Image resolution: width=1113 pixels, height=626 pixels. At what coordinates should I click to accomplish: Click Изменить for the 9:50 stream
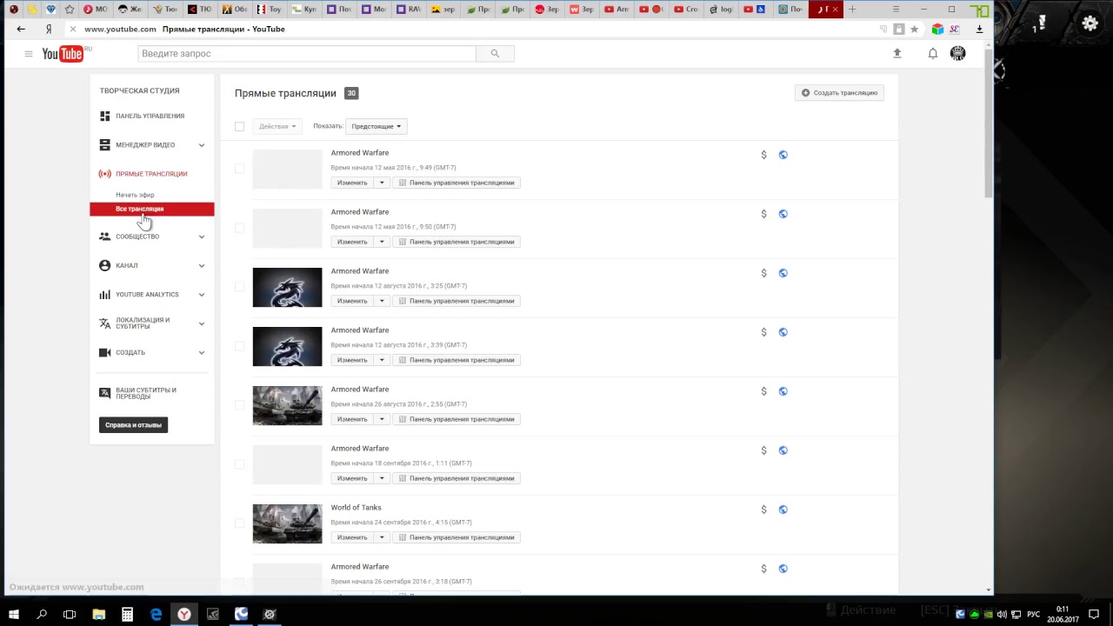[352, 242]
